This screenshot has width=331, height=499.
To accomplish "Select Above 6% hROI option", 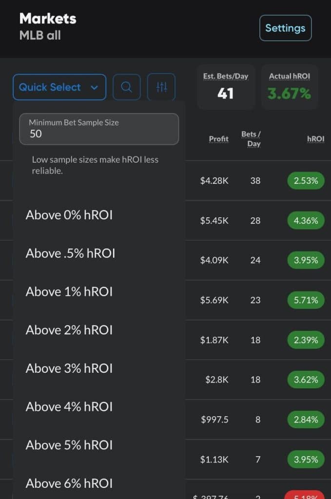I will [69, 483].
